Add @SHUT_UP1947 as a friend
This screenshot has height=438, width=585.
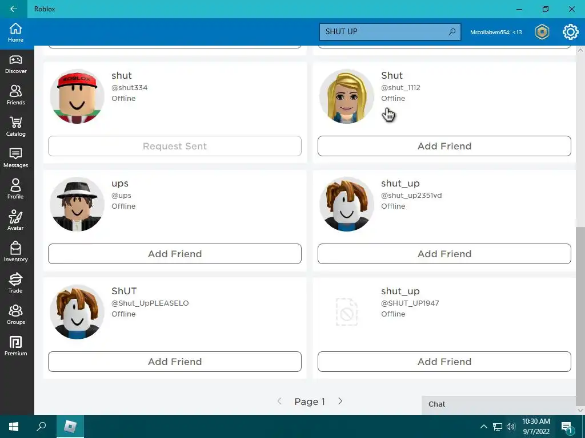coord(444,362)
